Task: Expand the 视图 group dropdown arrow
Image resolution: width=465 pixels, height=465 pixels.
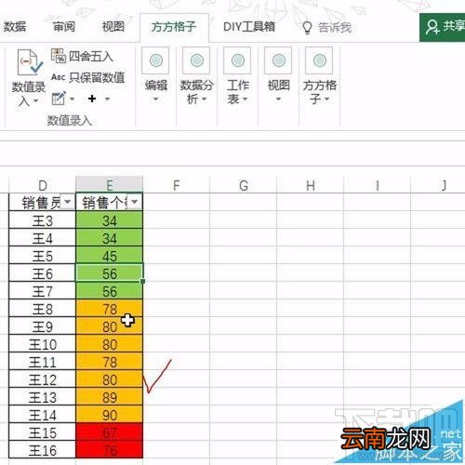Action: click(x=278, y=100)
